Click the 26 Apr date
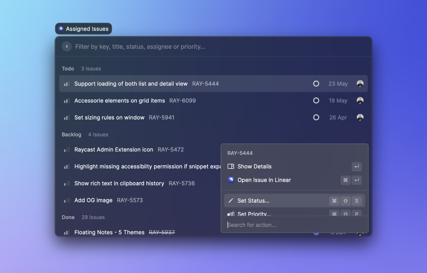This screenshot has height=273, width=427. coord(338,117)
